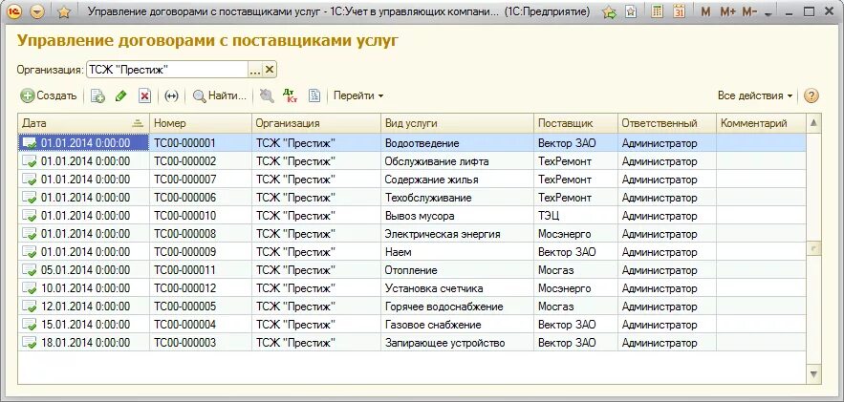The height and width of the screenshot is (402, 844).
Task: Select the Установка счетчика cell
Action: 457,288
